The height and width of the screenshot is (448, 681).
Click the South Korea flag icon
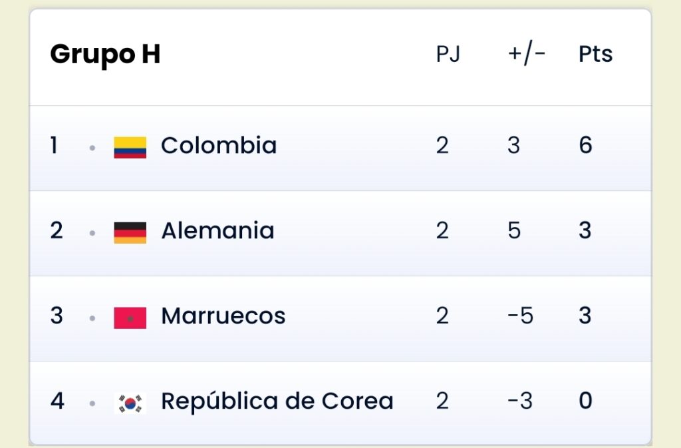tap(130, 403)
